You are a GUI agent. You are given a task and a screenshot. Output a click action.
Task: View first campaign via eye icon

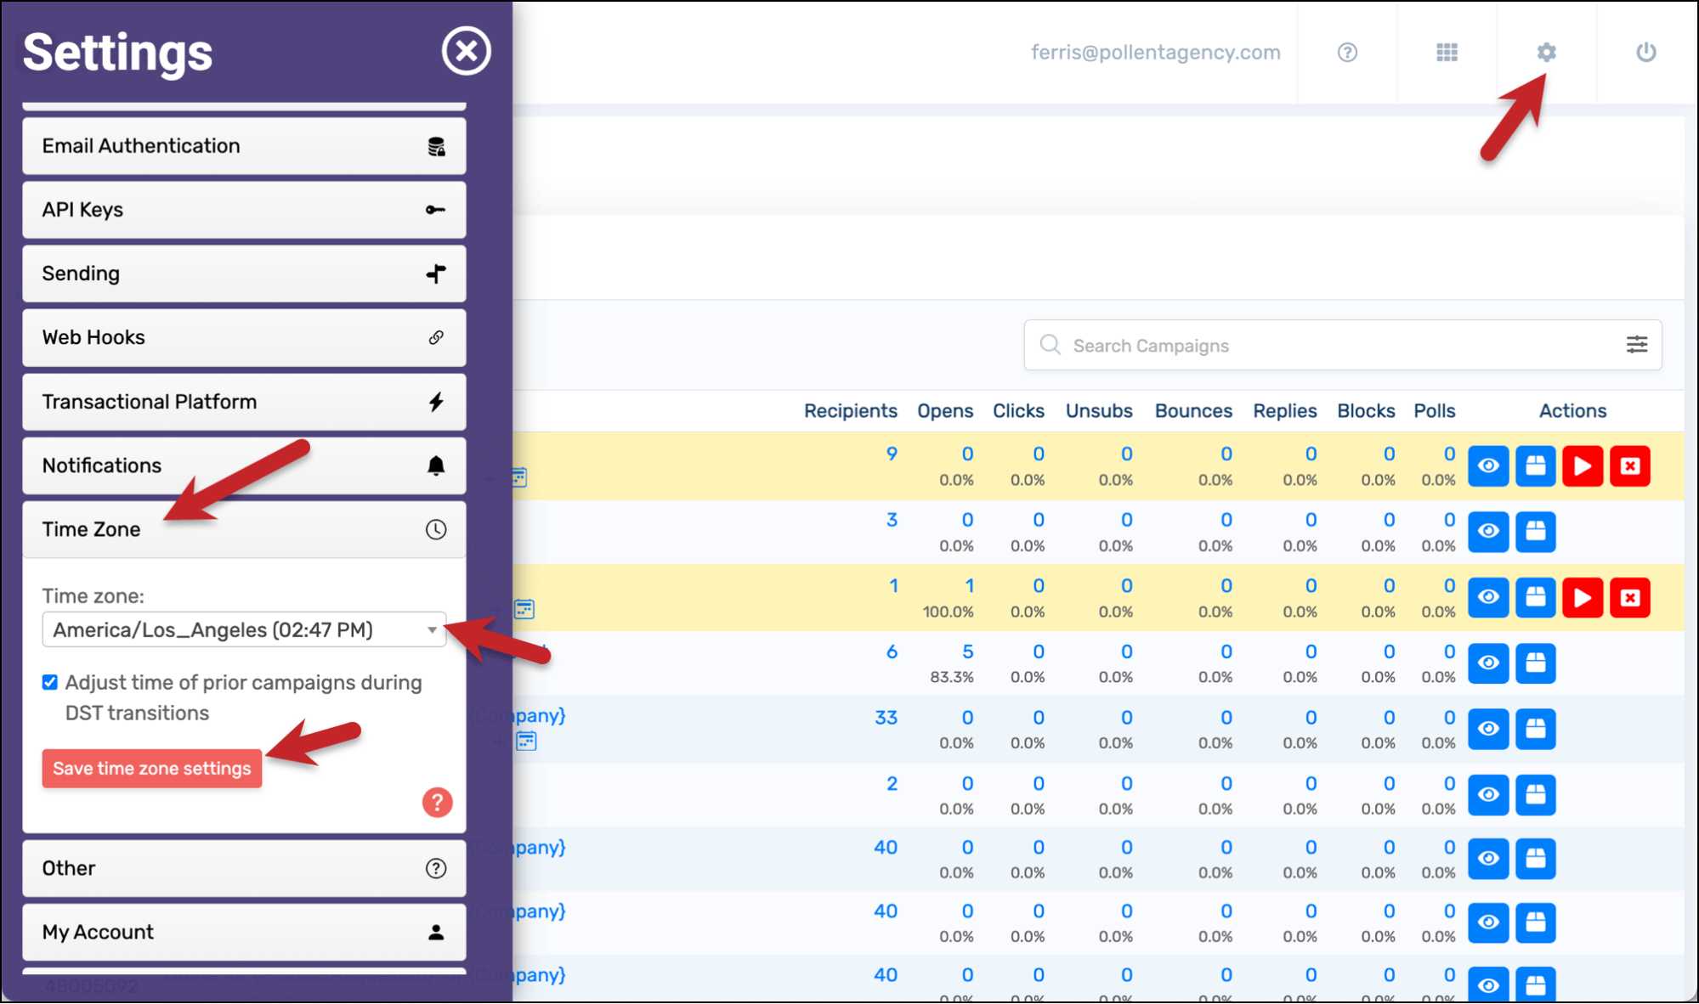click(x=1487, y=466)
